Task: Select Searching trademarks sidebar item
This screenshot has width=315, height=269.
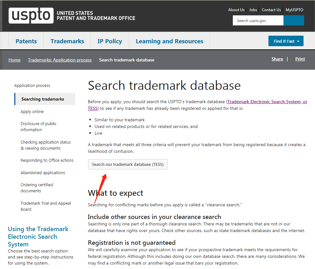Action: (x=45, y=99)
